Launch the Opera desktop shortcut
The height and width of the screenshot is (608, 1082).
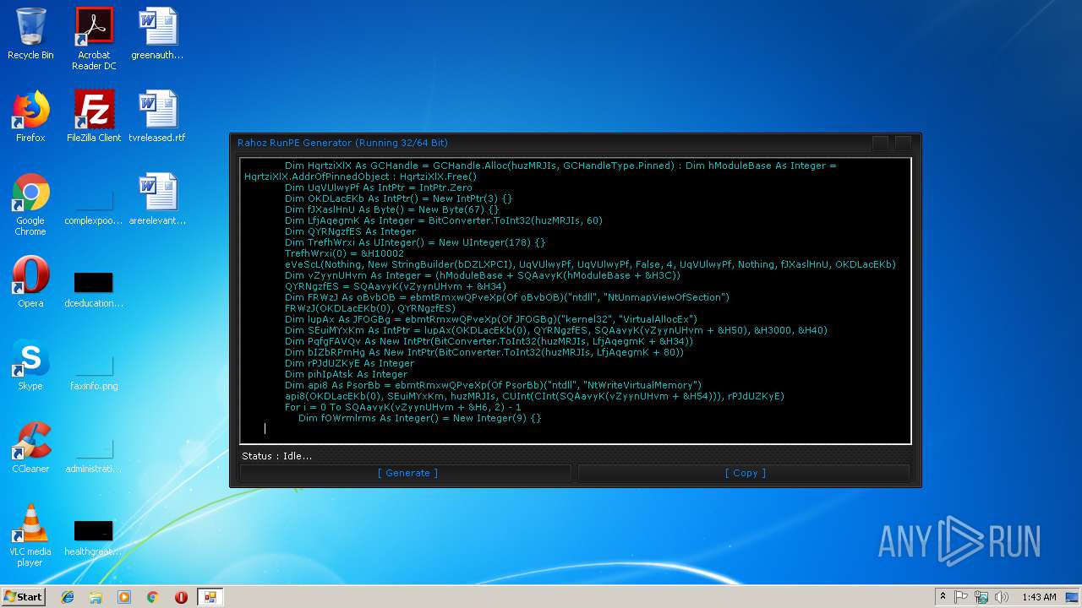click(x=30, y=282)
